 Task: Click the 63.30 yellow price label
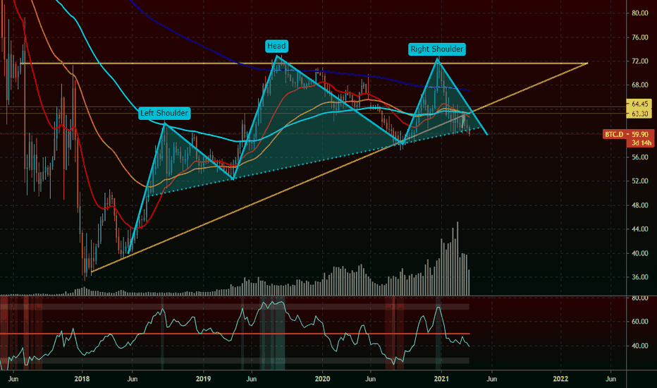[639, 114]
